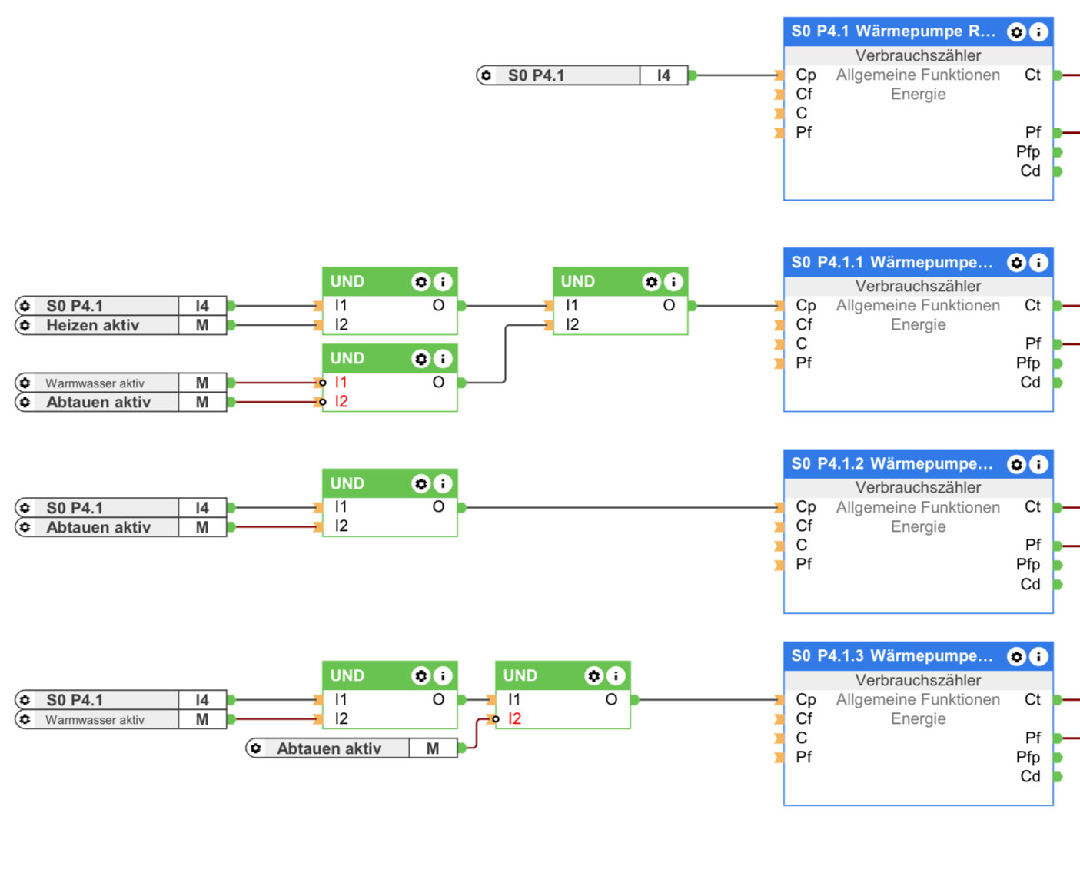This screenshot has width=1080, height=876.
Task: Show info for S0 P4.1.2 Wärmepumpe block
Action: [1038, 464]
